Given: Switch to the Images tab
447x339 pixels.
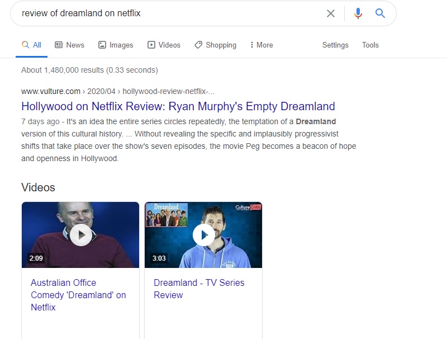Looking at the screenshot, I should (116, 45).
